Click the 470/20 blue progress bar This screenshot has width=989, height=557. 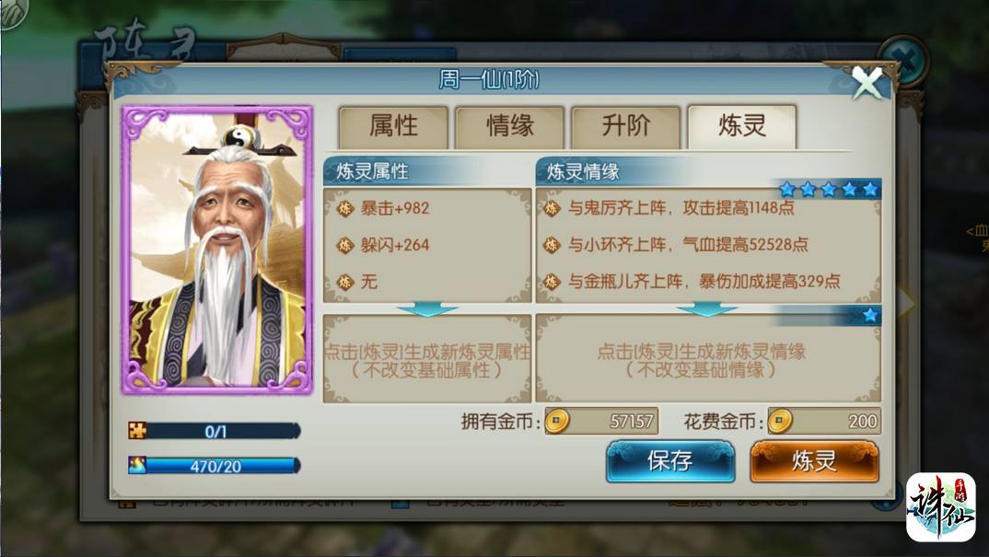215,466
